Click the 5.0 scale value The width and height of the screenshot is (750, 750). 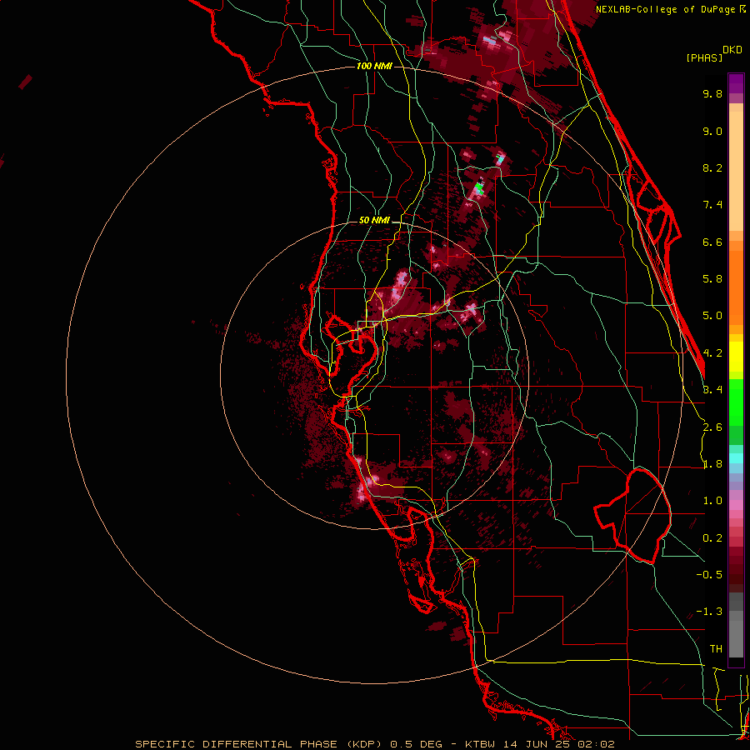712,316
